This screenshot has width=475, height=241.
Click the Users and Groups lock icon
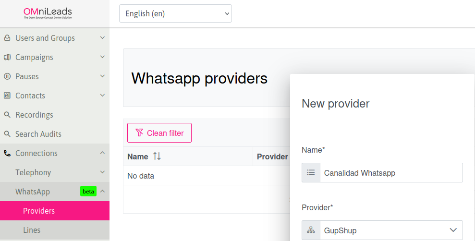[7, 38]
